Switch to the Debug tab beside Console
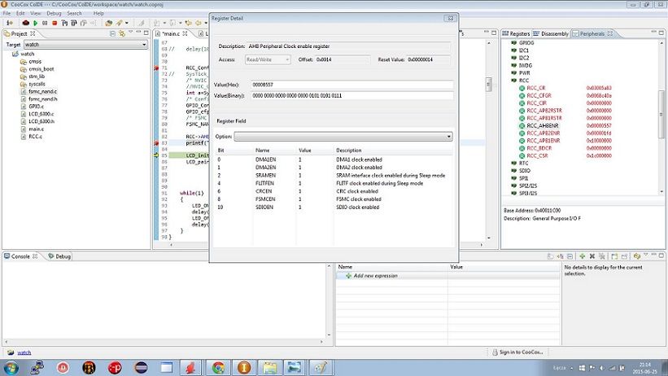Screen dimensions: 668x376 pos(59,256)
